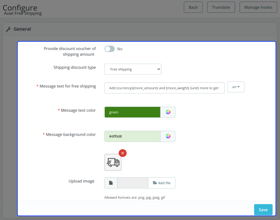Click the 'Message text color' label

(78, 110)
